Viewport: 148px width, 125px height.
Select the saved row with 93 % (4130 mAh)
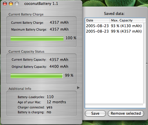[x=114, y=26]
